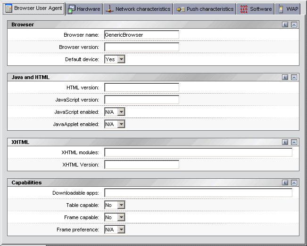Image resolution: width=307 pixels, height=246 pixels.
Task: Click the 'Default device:' label
Action: [82, 59]
